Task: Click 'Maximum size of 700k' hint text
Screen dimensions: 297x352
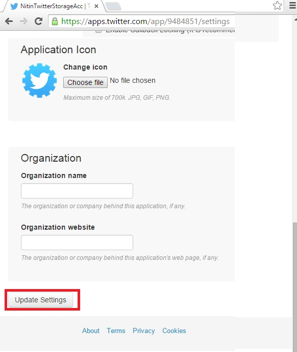Action: coord(117,98)
